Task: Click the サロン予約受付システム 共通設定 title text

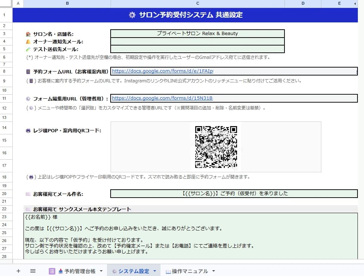Action: coord(191,15)
